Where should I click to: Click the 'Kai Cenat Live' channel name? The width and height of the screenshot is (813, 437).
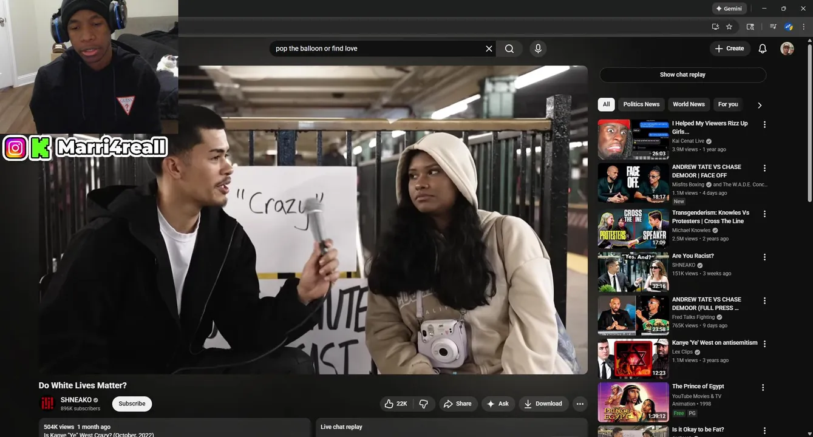(688, 141)
